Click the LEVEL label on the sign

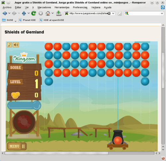tap(15, 82)
